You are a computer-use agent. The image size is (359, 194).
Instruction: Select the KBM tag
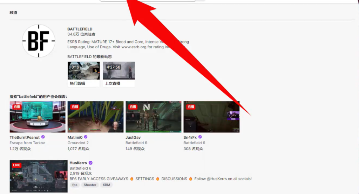(x=106, y=185)
